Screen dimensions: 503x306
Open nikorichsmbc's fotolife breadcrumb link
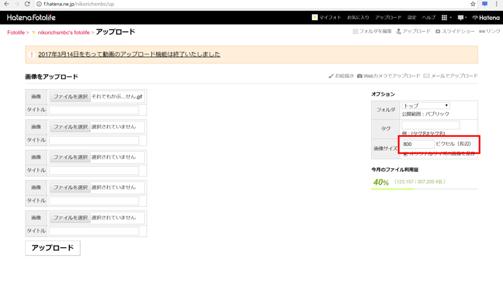point(64,32)
